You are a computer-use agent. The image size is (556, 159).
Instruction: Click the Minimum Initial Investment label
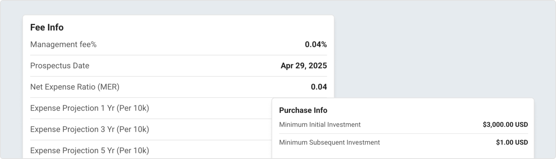(x=320, y=125)
